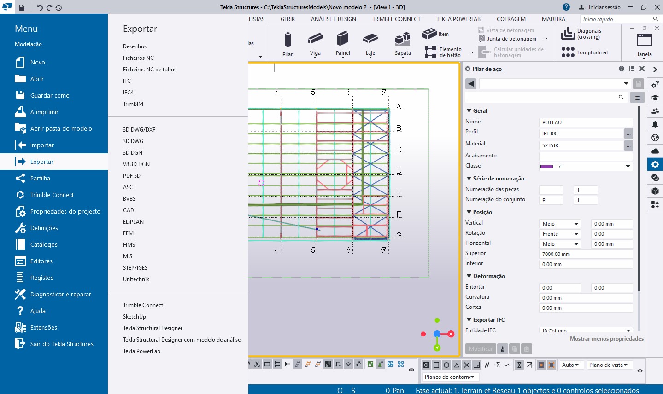Choose SketchUp export option
This screenshot has width=663, height=394.
[135, 317]
